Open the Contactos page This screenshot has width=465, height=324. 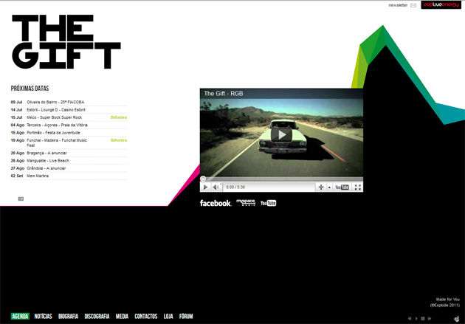pyautogui.click(x=146, y=317)
